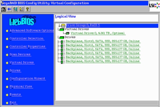The height and width of the screenshot is (107, 160).
Task: Click the LSI logo
Action: (154, 6)
